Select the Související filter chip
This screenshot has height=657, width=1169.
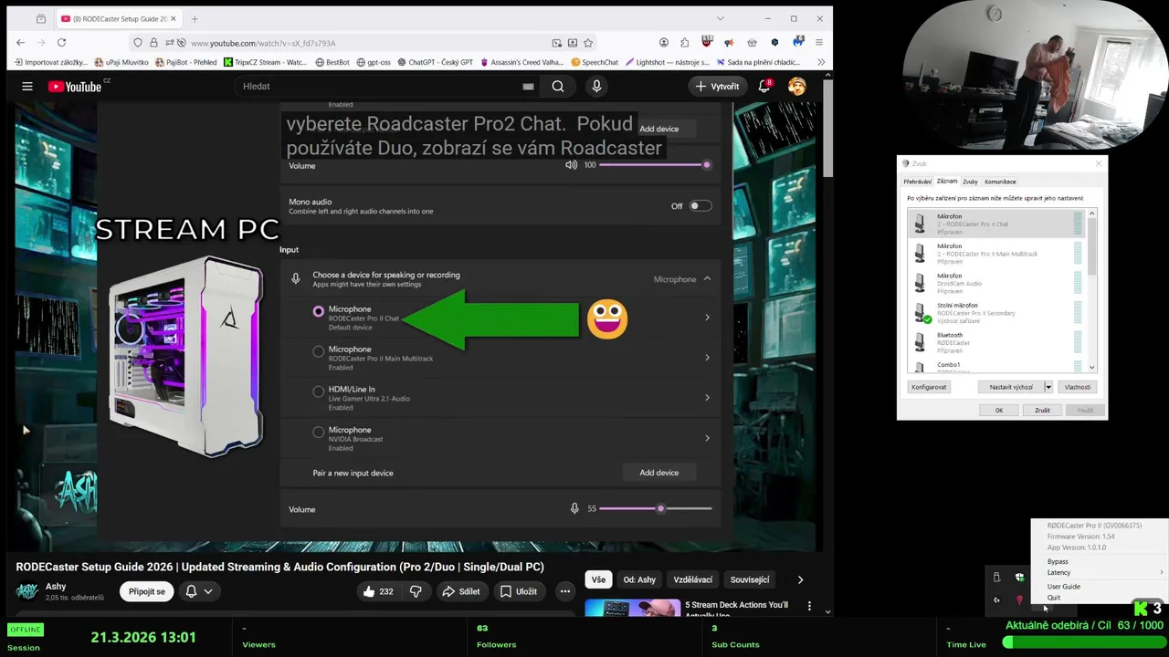coord(750,579)
